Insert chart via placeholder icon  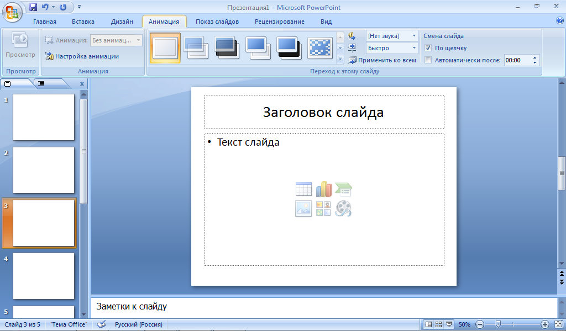tap(323, 189)
